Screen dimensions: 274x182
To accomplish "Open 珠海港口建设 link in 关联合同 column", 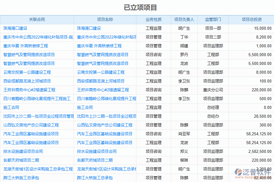I will coord(15,28).
